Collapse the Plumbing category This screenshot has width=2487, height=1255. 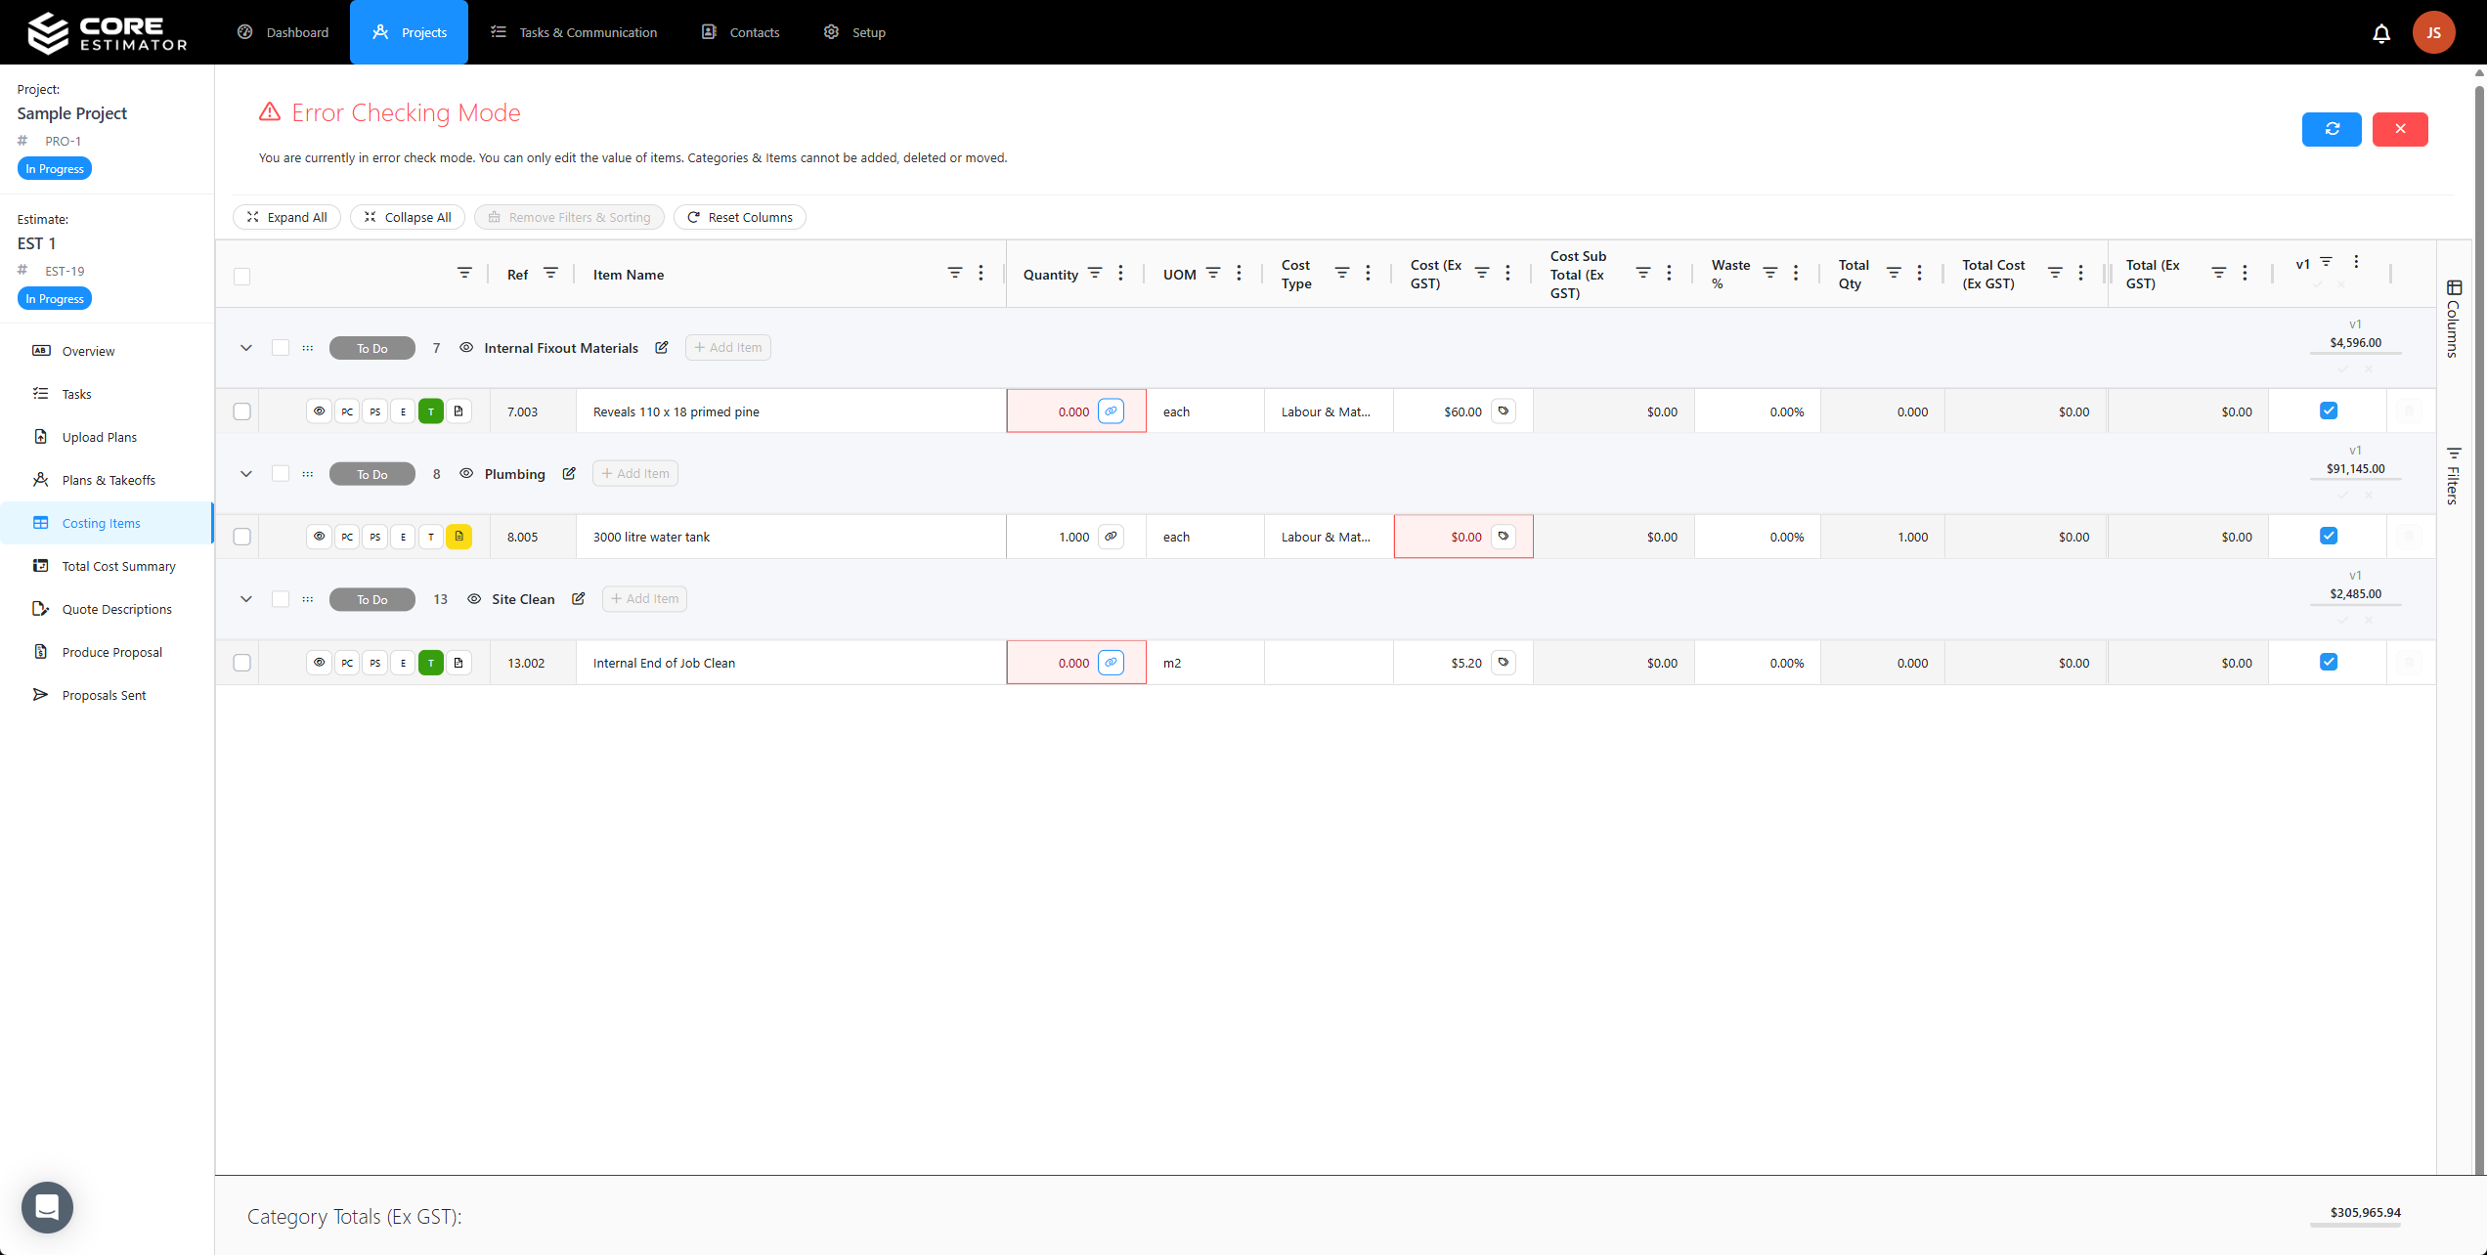pyautogui.click(x=245, y=473)
